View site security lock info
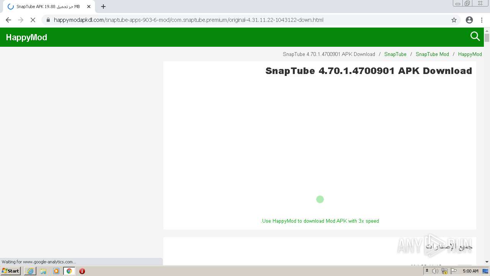The height and width of the screenshot is (276, 490). click(x=48, y=20)
